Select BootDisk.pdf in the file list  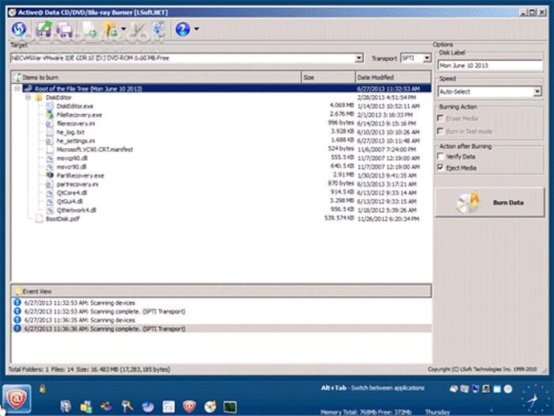click(63, 218)
